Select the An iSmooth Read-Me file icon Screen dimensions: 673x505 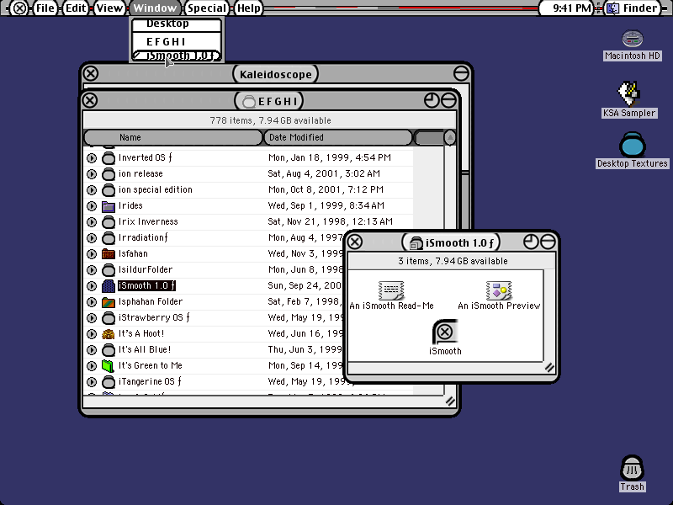tap(391, 290)
